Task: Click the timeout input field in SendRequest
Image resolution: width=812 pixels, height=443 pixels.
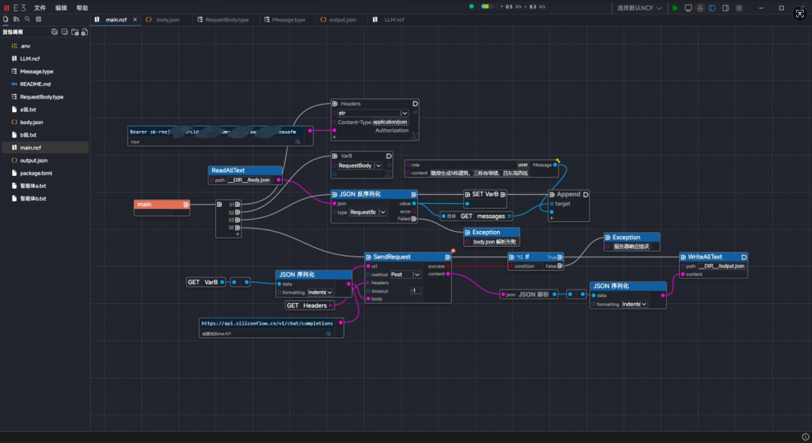Action: pyautogui.click(x=415, y=290)
